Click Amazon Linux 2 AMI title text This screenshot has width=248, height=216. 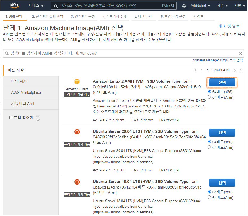click(136, 81)
